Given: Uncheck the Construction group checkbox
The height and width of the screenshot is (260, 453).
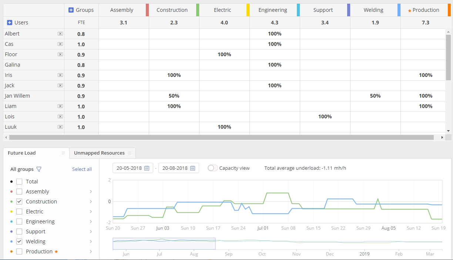Looking at the screenshot, I should [x=19, y=202].
